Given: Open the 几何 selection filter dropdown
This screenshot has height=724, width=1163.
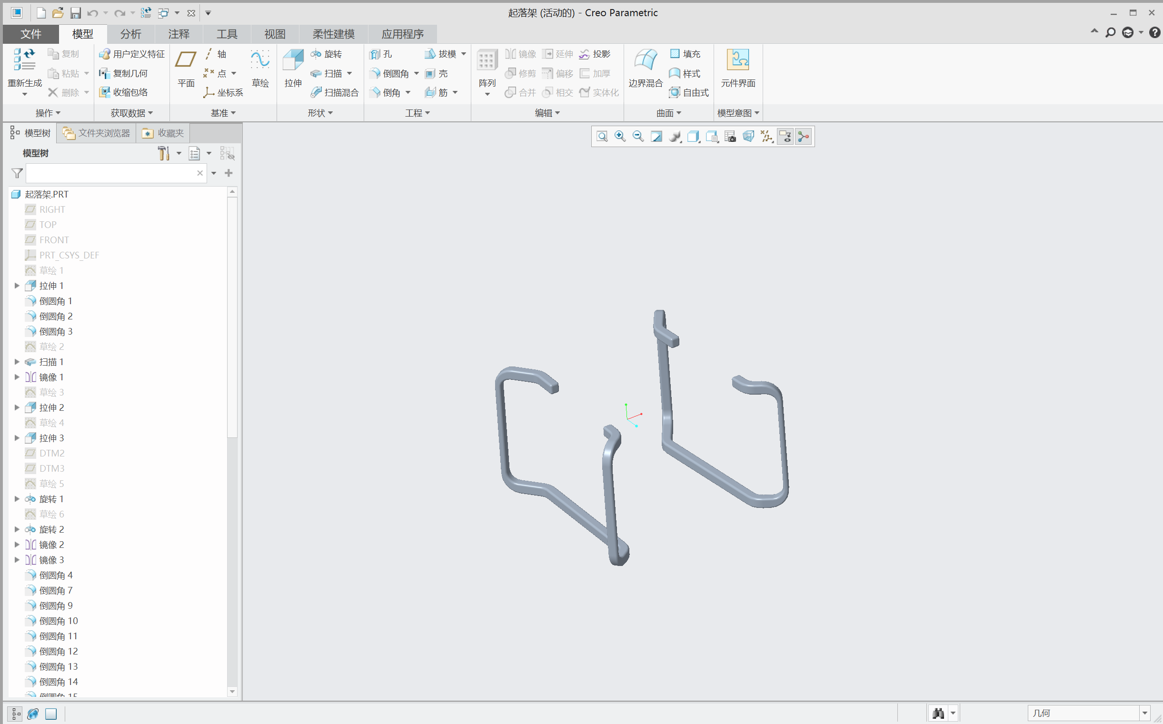Looking at the screenshot, I should 1144,713.
